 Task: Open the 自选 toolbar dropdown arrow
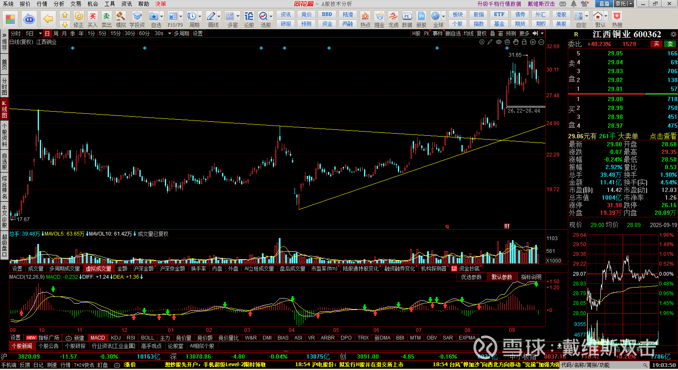click(161, 16)
